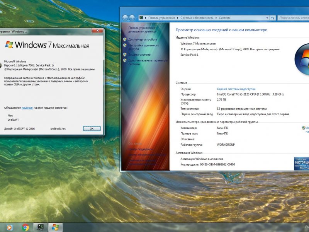The height and width of the screenshot is (232, 309).
Task: Open Панель управления домашняя страница link
Action: point(142,30)
